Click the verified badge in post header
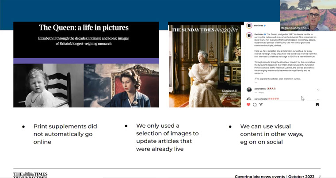The height and width of the screenshot is (178, 336). (x=265, y=26)
